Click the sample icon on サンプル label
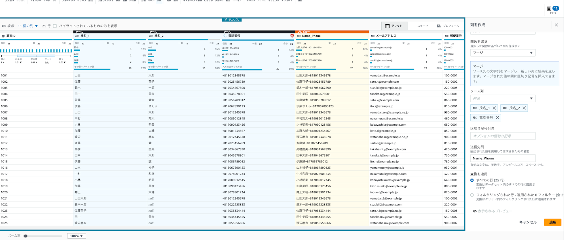 tap(226, 20)
